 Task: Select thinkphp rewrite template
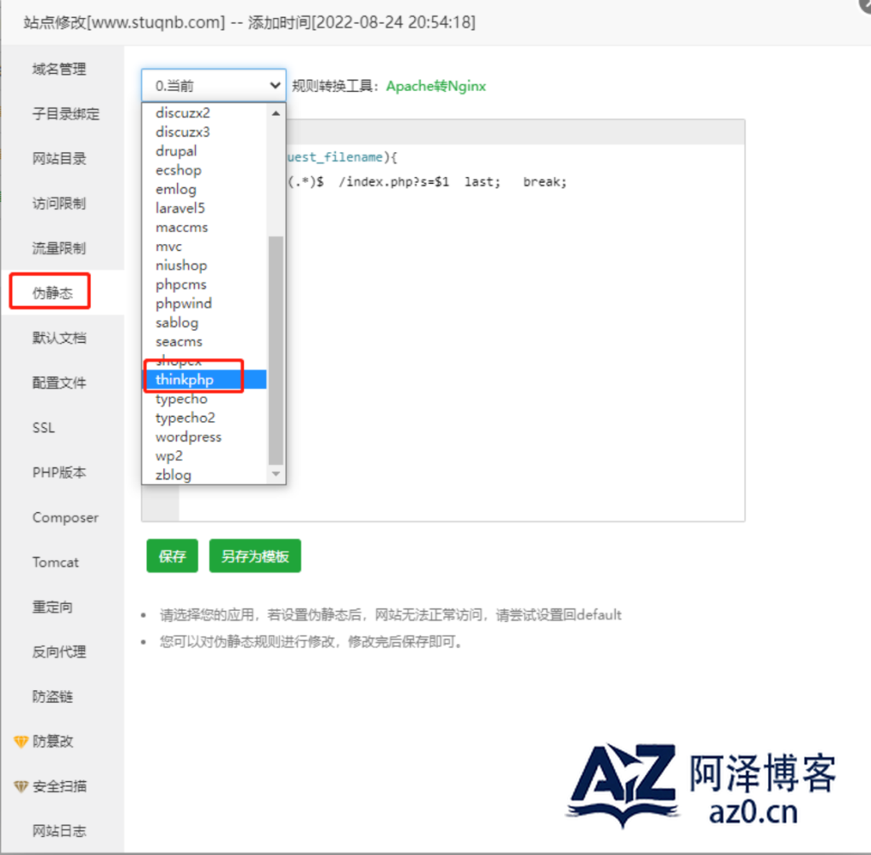(x=206, y=379)
